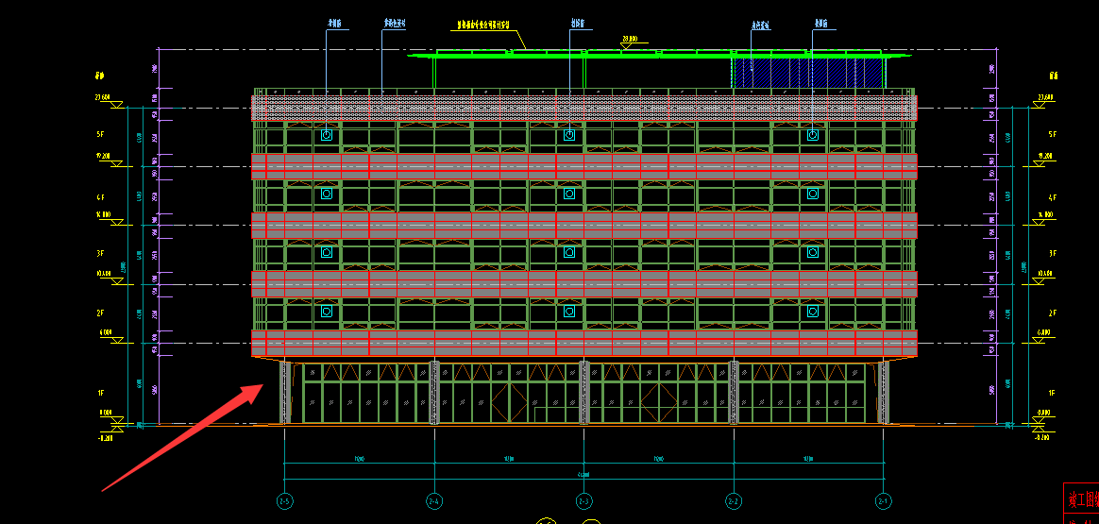Select the overall dimension text below the grid spans
Image resolution: width=1099 pixels, height=524 pixels.
pyautogui.click(x=583, y=475)
